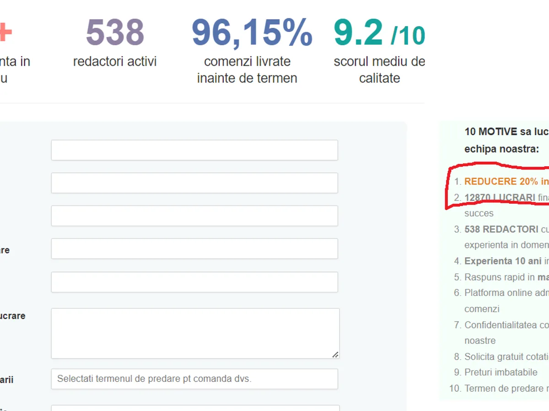This screenshot has height=411, width=549.
Task: Click the fourth form text field
Action: point(194,249)
